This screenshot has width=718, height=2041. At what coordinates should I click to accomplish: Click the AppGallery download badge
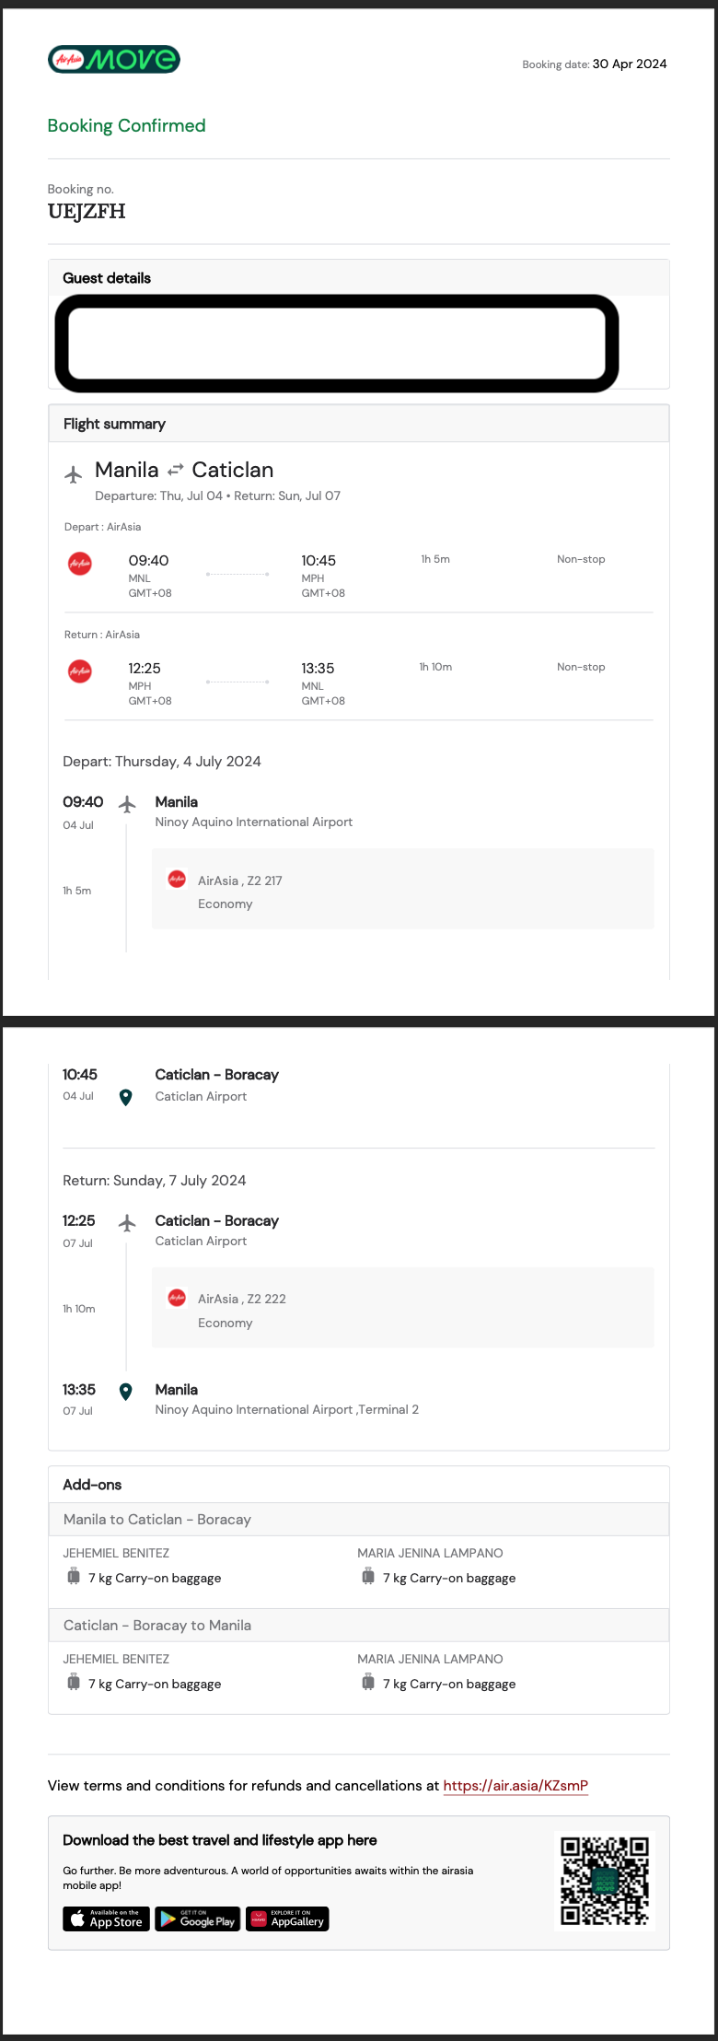click(x=287, y=1919)
